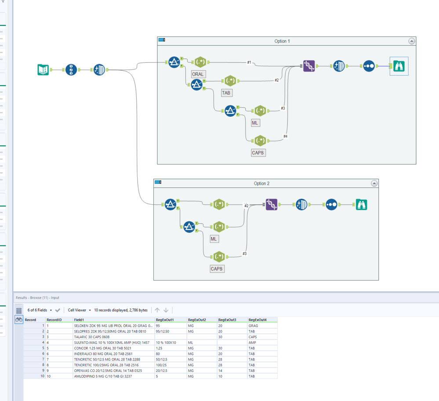
Task: Select cell AMLODIPINO 5 MG C/10 TAB GI 3237
Action: pos(114,376)
